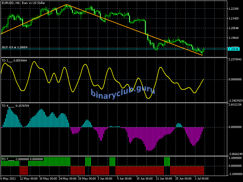Click the binaryclub.guru watermark
Image resolution: width=243 pixels, height=182 pixels.
tap(123, 91)
